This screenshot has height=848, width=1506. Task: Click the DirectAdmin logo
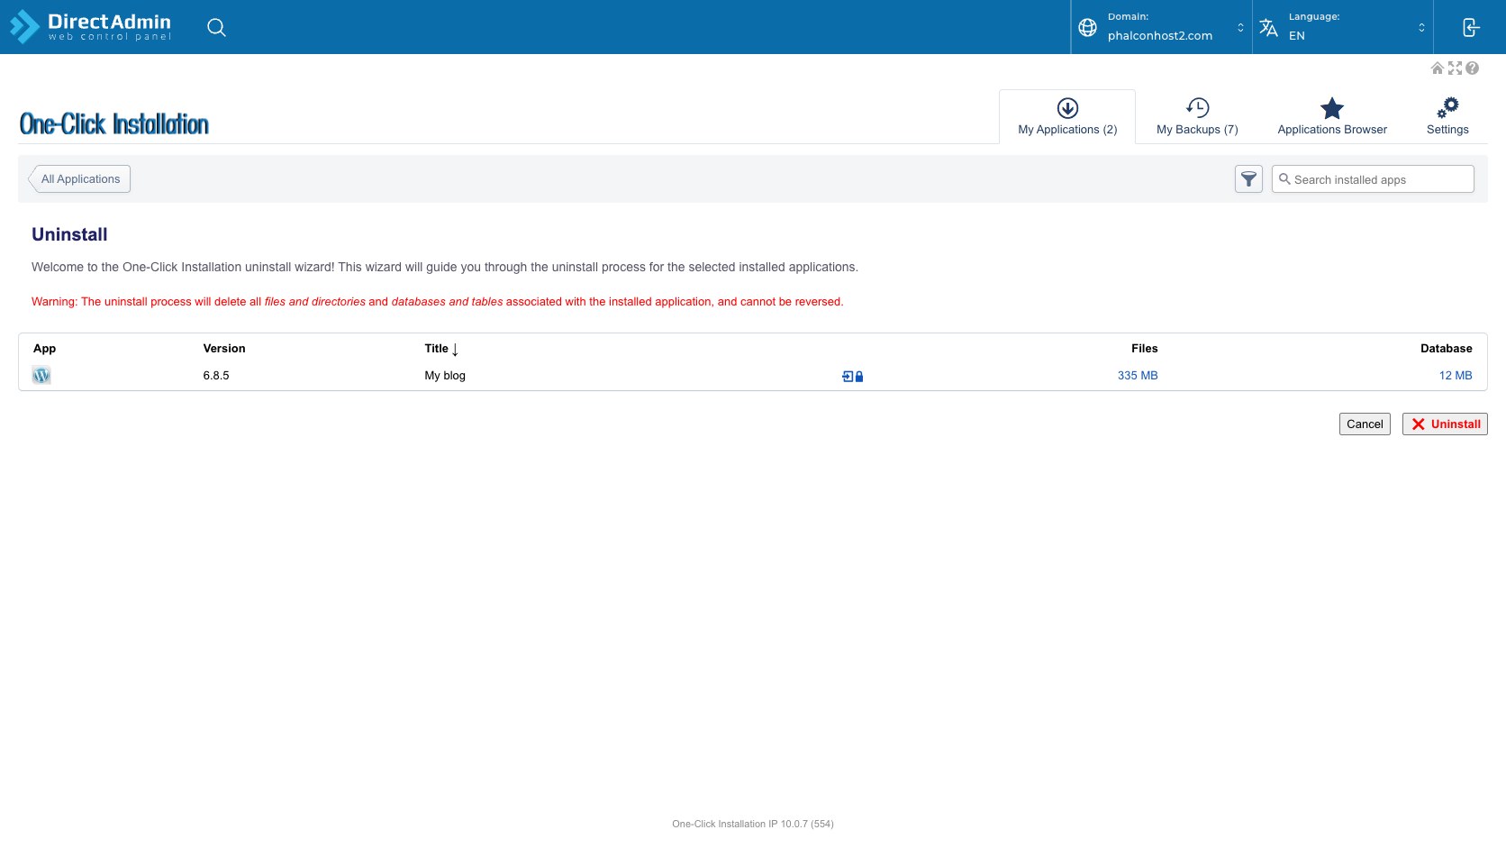90,27
